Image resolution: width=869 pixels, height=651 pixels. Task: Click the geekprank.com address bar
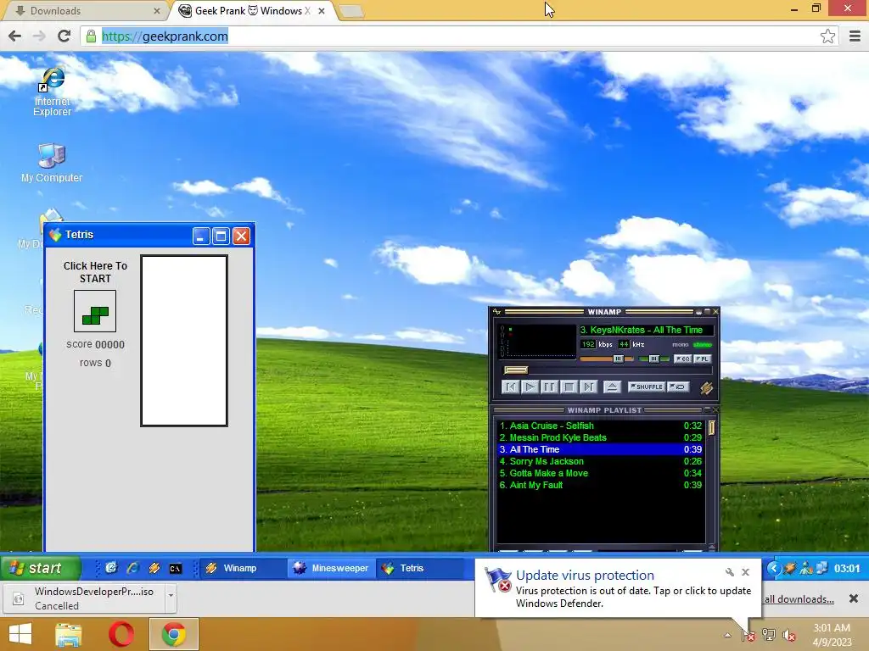pos(460,36)
